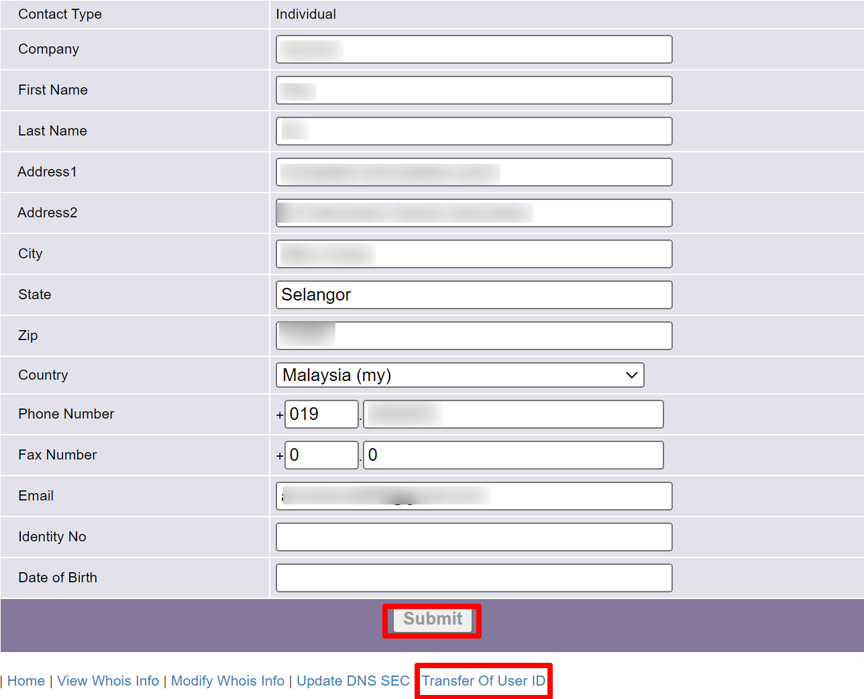
Task: Click into the Email input field
Action: pyautogui.click(x=474, y=496)
